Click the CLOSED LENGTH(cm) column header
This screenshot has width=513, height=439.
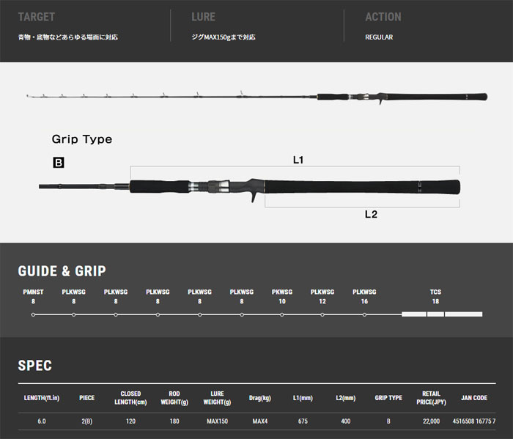pos(130,398)
